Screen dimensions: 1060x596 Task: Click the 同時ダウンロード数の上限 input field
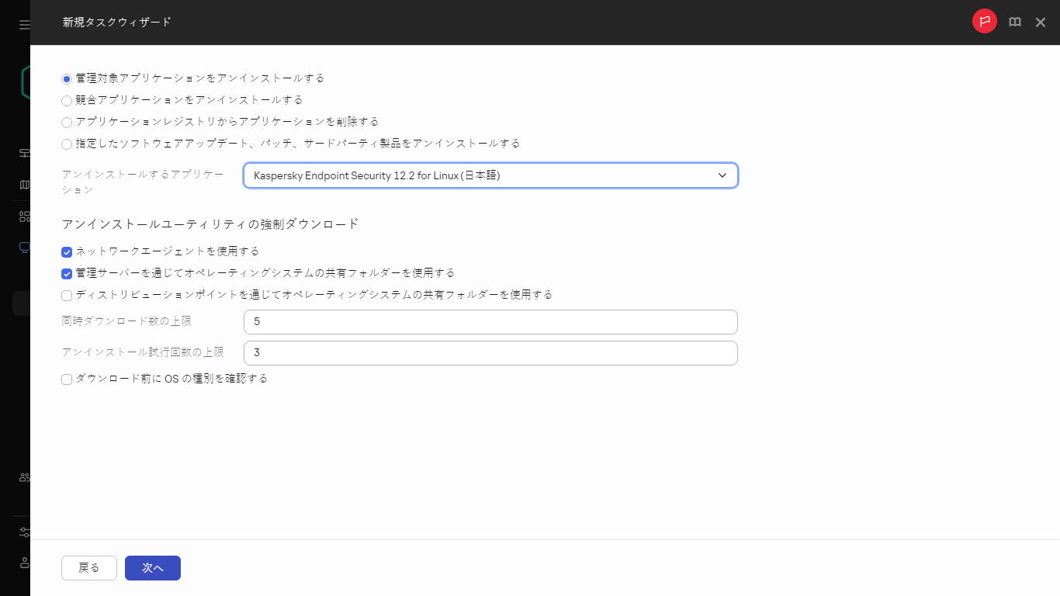[490, 321]
